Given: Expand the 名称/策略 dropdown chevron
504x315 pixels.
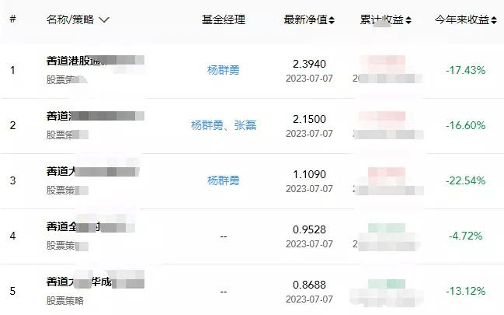Looking at the screenshot, I should pos(104,20).
